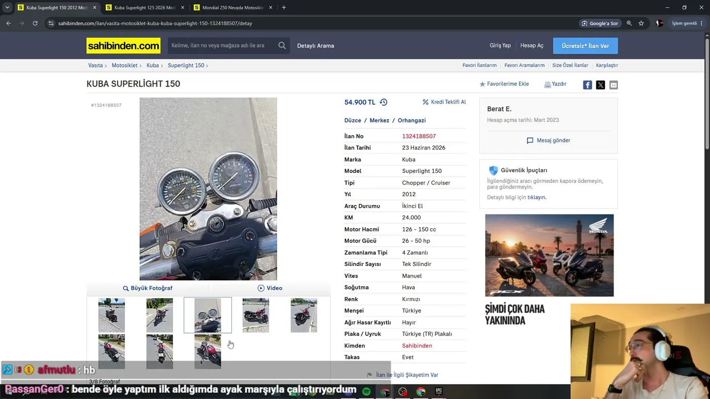Click the sahibinden.com logo

(x=123, y=45)
